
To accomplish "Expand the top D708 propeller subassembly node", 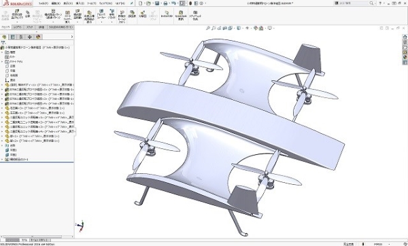I will pos(2,90).
